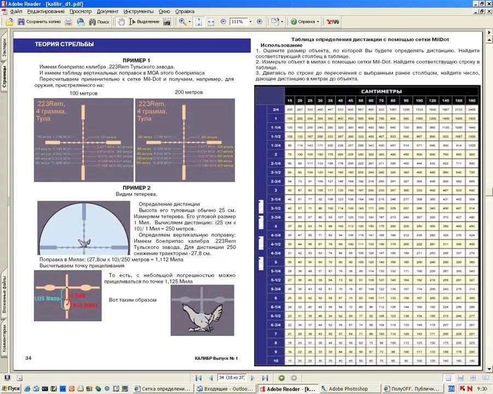This screenshot has height=394, width=493.
Task: Click the ПРИМЕР 1 heading
Action: click(136, 60)
